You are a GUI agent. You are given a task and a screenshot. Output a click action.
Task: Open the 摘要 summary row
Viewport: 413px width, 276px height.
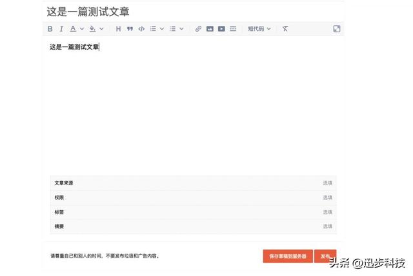pos(194,226)
